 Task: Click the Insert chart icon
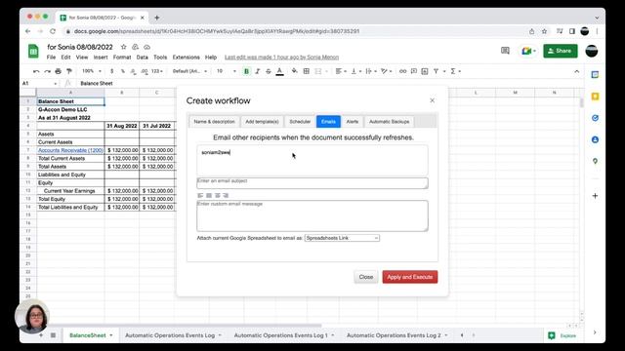tap(425, 71)
